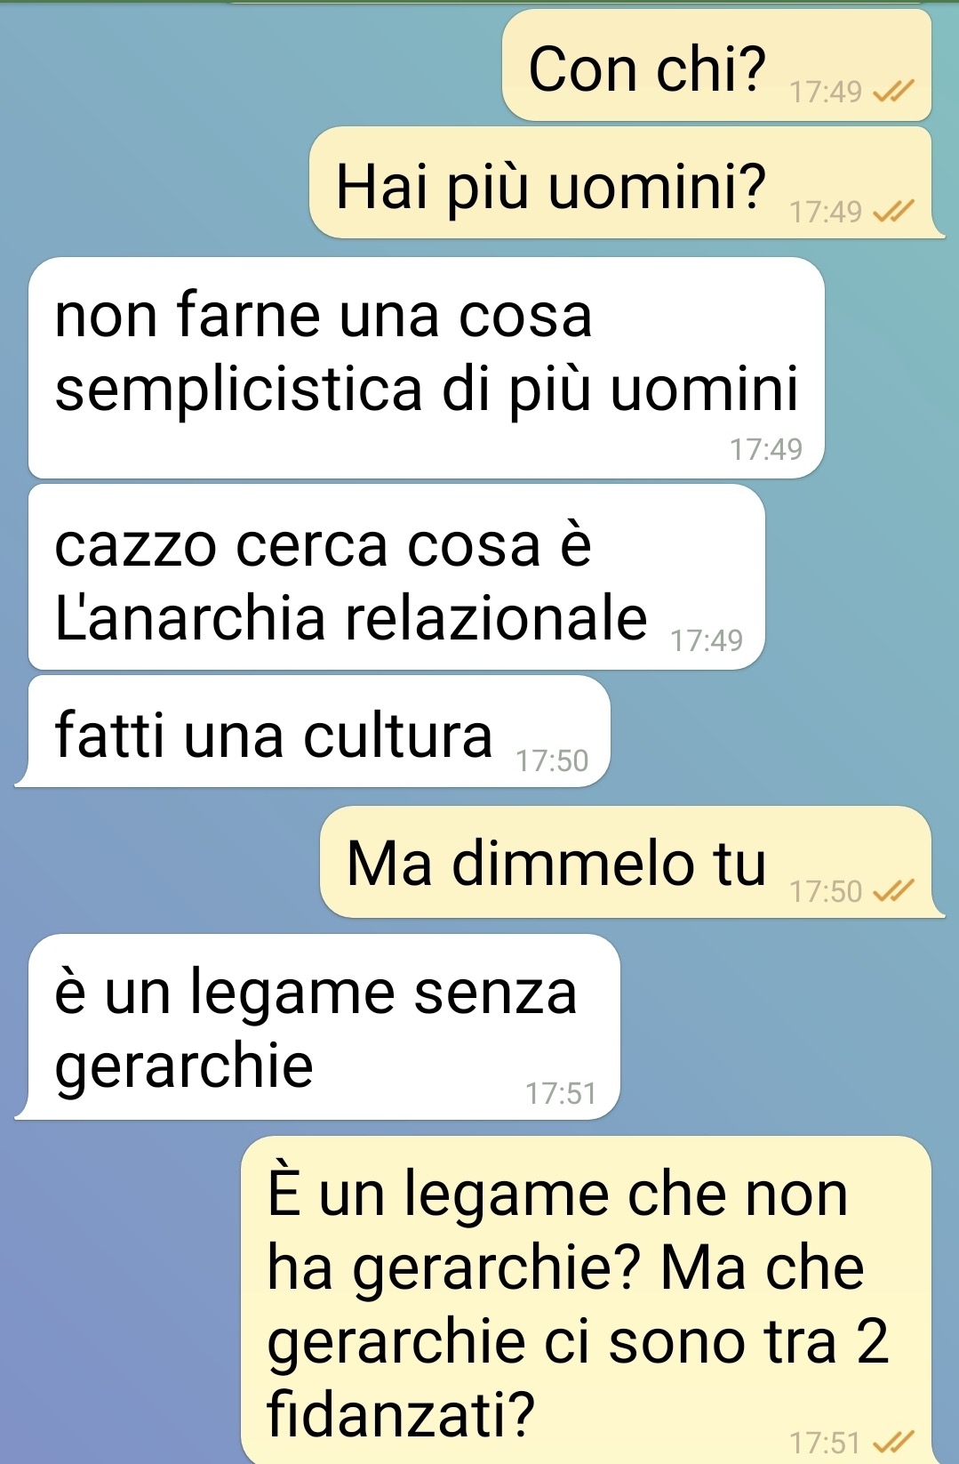The height and width of the screenshot is (1464, 959).
Task: Tap the checkmarks on the "fidanzati?" message
Action: point(893,1442)
